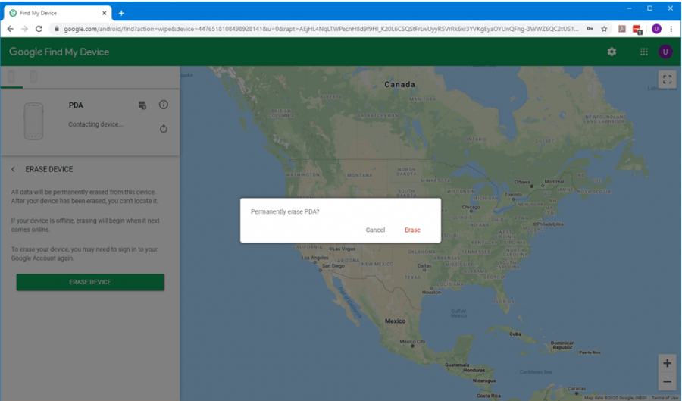Image resolution: width=682 pixels, height=401 pixels.
Task: Click the Canada label on map
Action: [x=399, y=84]
